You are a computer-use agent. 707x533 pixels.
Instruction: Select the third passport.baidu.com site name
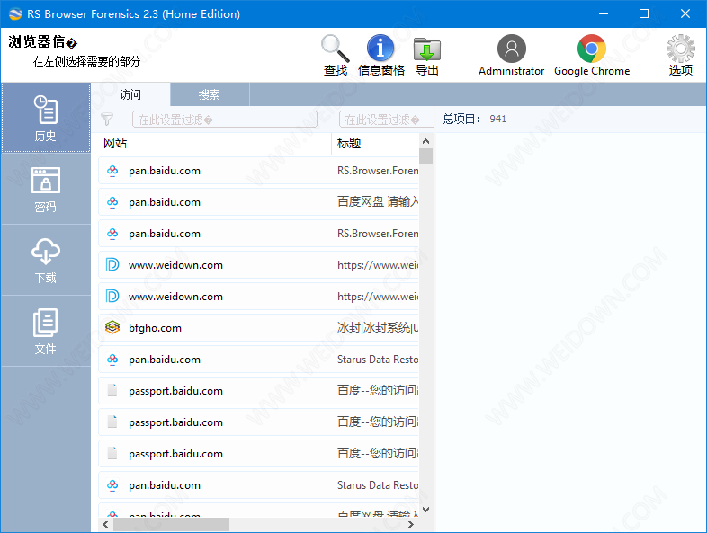pos(175,454)
